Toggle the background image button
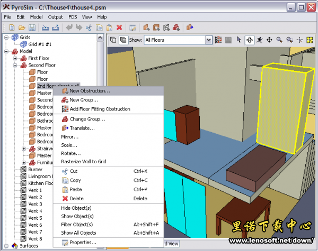Image resolution: width=318 pixels, height=251 pixels. pyautogui.click(x=228, y=40)
